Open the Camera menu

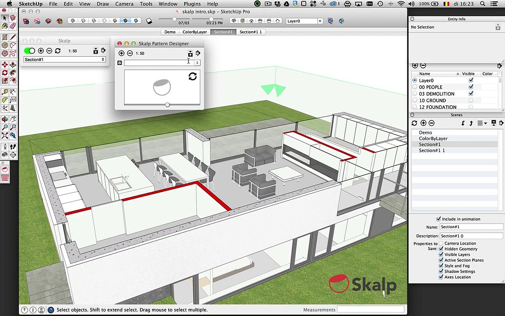coord(124,4)
